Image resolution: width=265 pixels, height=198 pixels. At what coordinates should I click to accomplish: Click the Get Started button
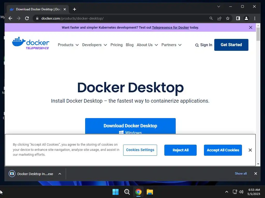[x=231, y=45]
